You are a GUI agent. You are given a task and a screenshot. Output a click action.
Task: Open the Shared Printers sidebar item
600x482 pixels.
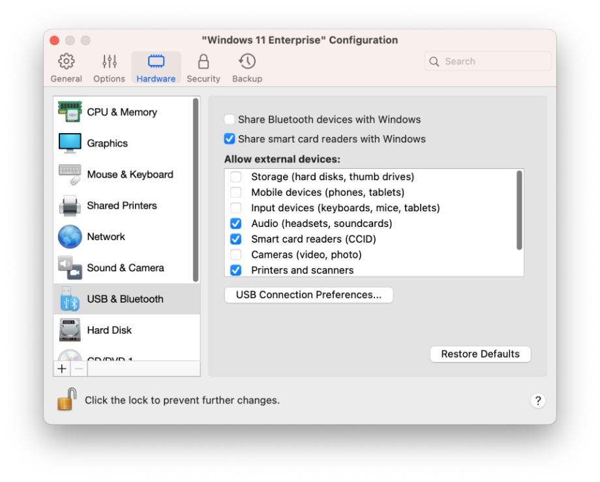coord(122,205)
